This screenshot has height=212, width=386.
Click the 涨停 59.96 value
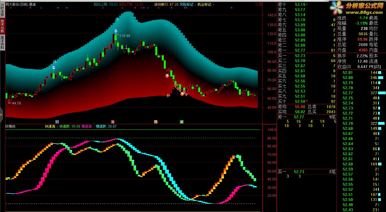[x=363, y=39]
